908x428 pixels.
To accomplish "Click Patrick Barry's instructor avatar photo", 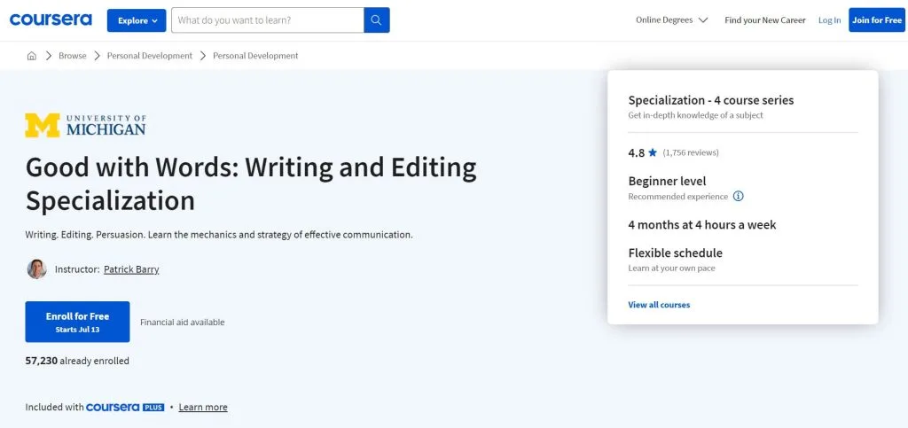I will coord(37,269).
